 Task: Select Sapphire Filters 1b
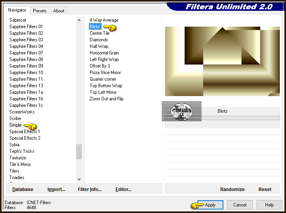[x=26, y=99]
